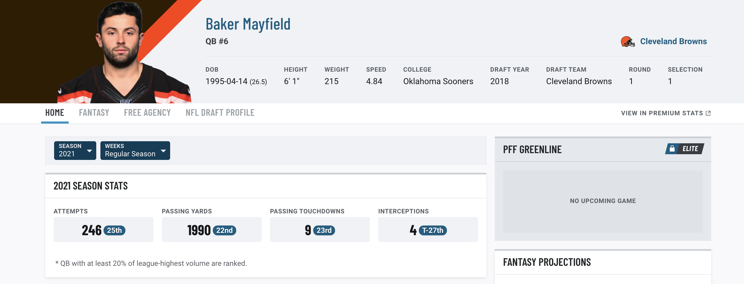
Task: Click the Fantasy Projections heading
Action: click(x=547, y=262)
